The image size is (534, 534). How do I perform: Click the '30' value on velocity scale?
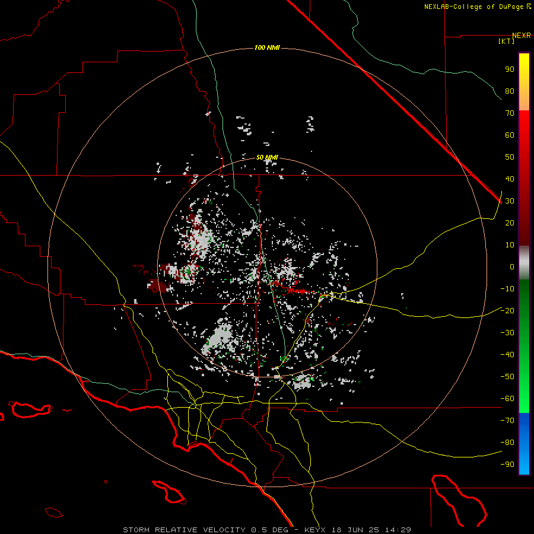[510, 201]
